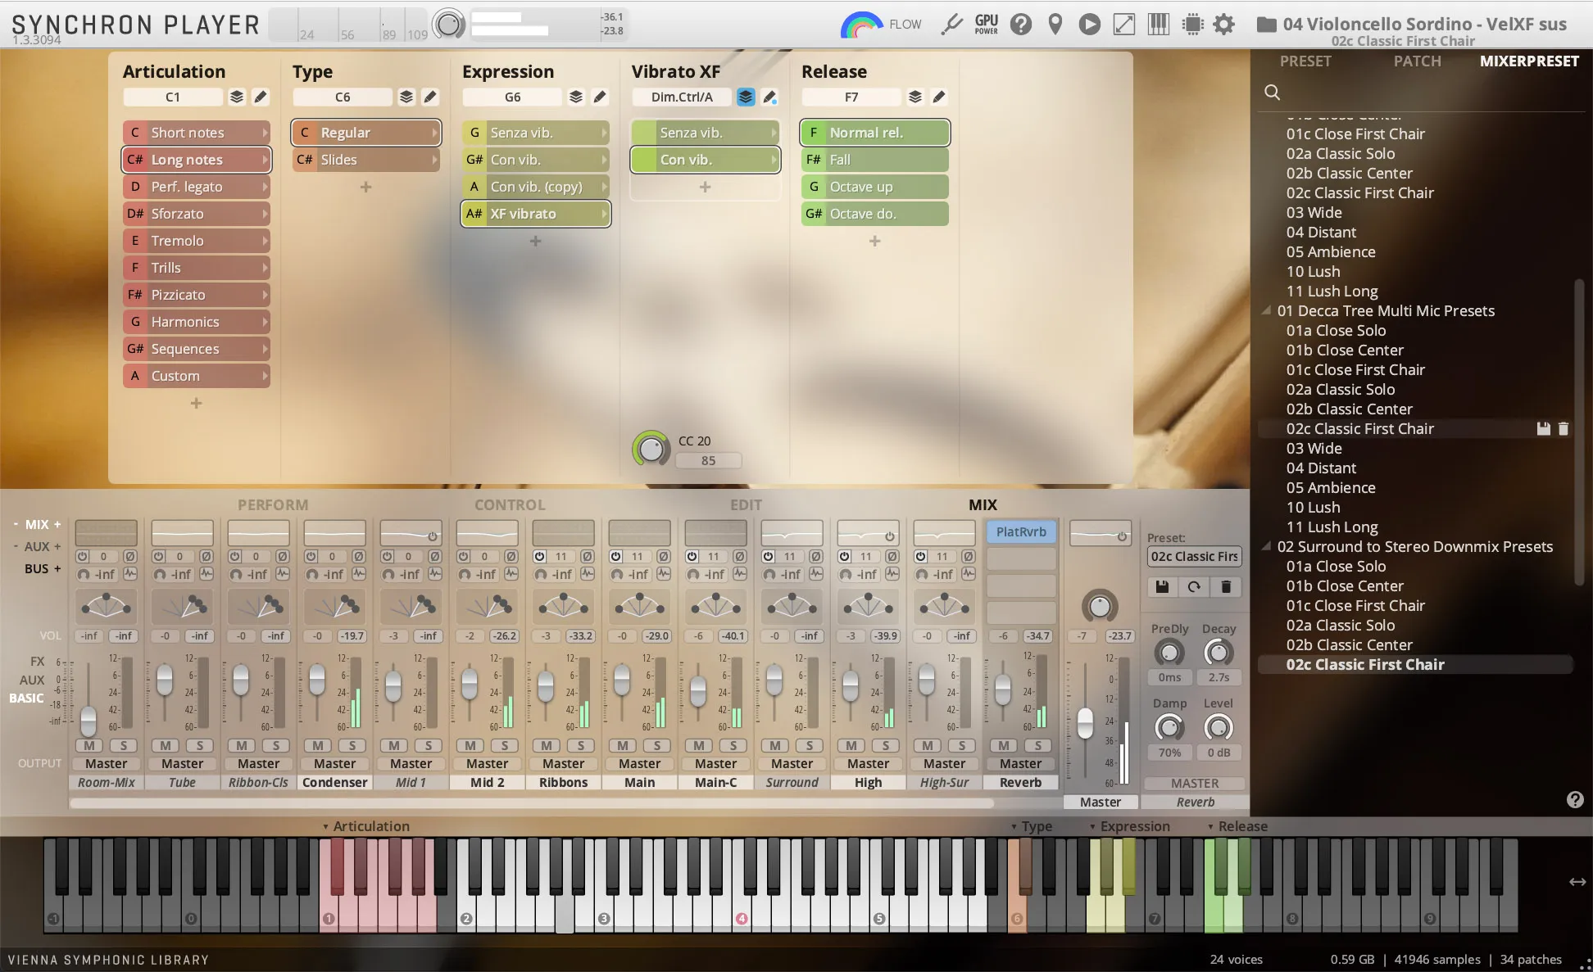Mute the Condenser channel

[x=318, y=745]
